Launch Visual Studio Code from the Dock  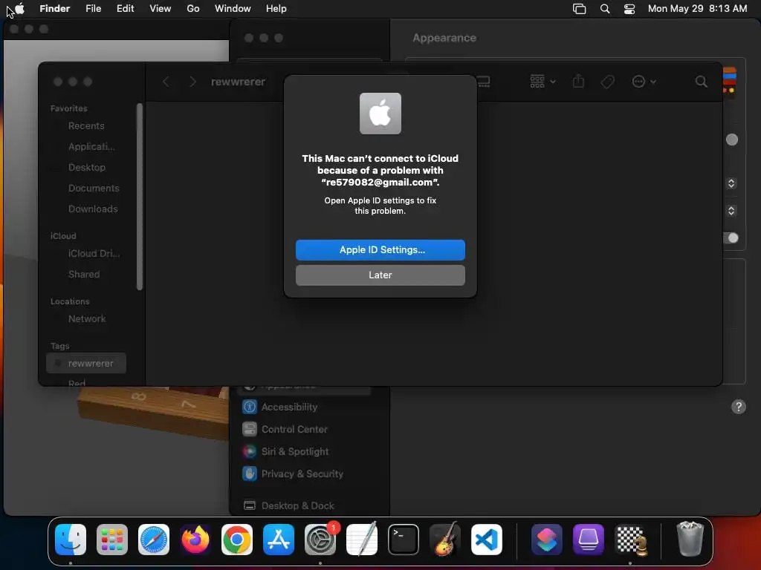coord(486,540)
